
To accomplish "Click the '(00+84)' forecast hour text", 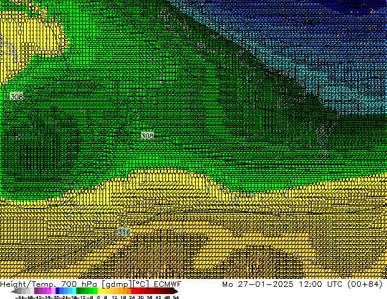I will click(x=365, y=284).
